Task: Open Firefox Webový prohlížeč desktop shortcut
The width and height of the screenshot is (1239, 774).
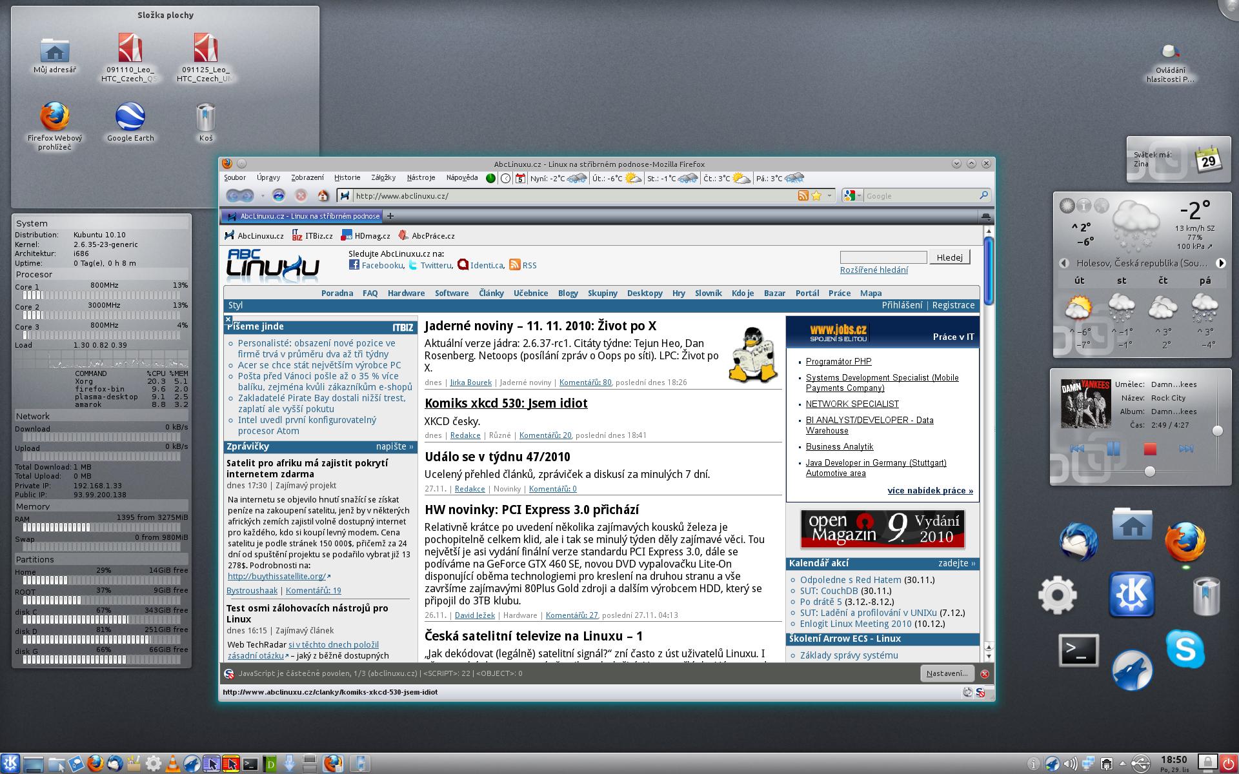Action: [55, 117]
